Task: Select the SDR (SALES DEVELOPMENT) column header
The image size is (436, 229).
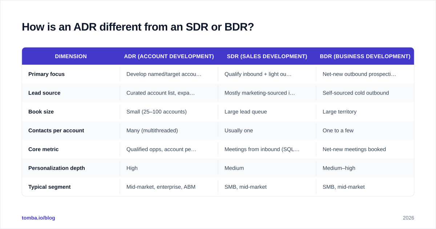Action: tap(267, 56)
